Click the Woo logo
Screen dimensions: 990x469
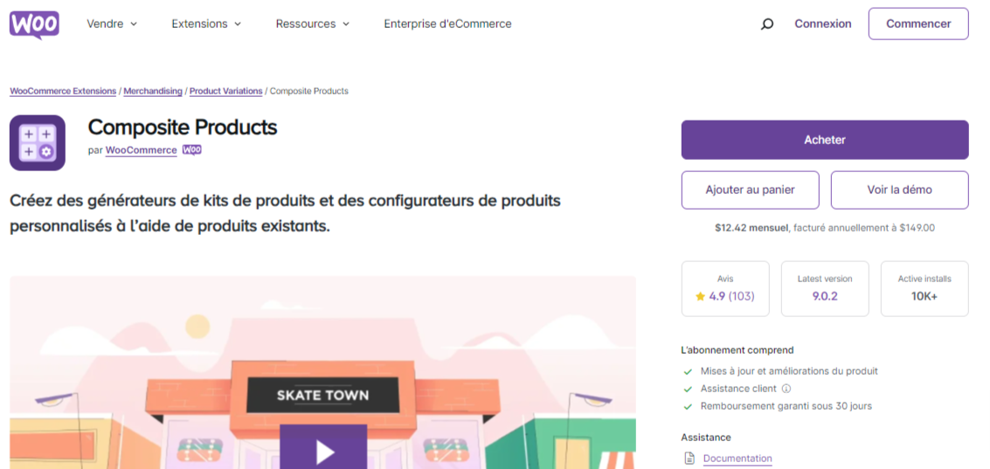point(34,24)
